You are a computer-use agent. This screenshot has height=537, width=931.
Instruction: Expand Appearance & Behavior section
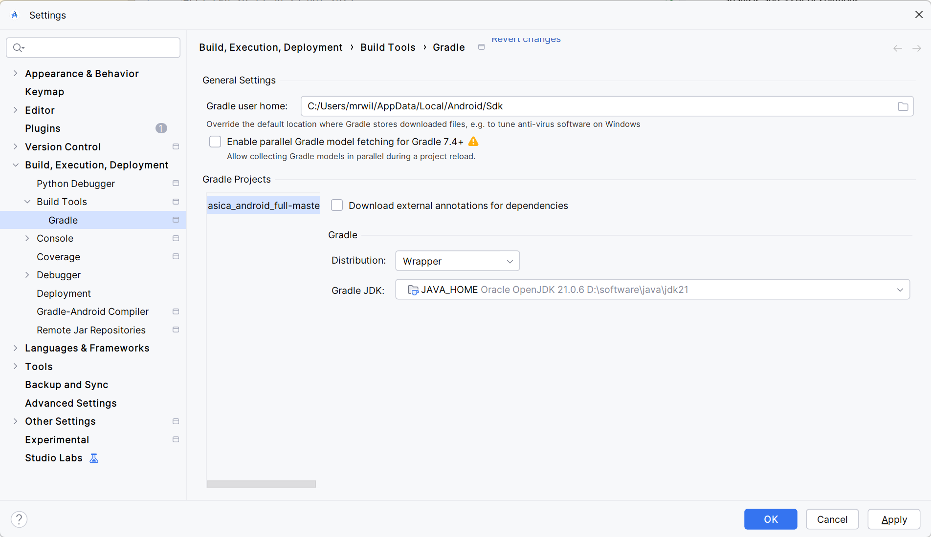(x=15, y=73)
